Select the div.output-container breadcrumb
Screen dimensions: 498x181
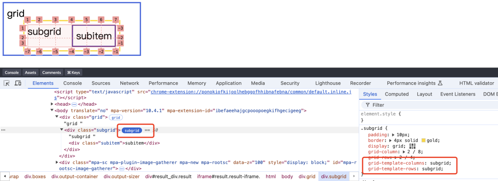(x=74, y=176)
